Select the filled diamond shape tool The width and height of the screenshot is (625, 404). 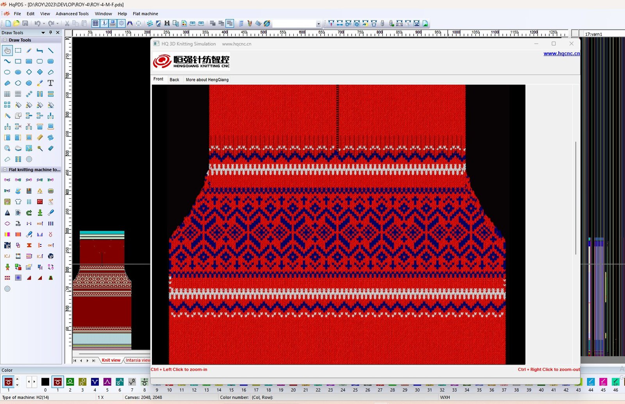click(x=40, y=72)
